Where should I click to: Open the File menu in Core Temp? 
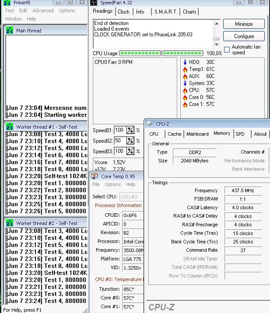[96, 184]
